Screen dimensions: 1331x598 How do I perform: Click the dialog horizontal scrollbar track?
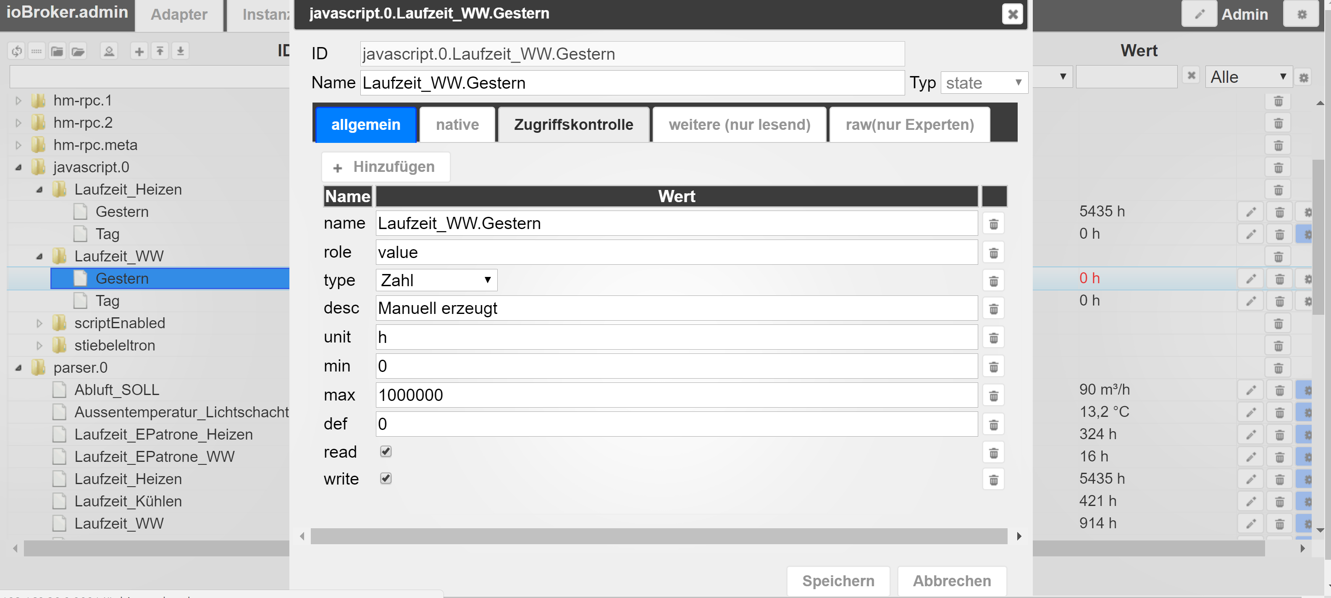[658, 536]
